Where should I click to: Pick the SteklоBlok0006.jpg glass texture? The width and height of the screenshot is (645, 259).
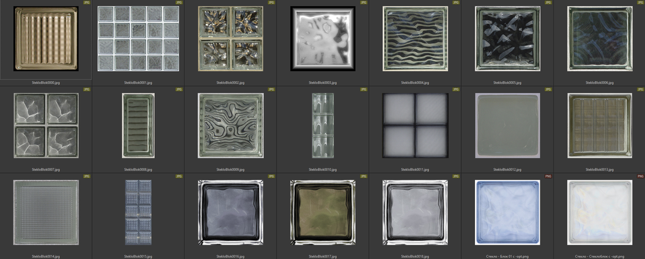pos(599,39)
